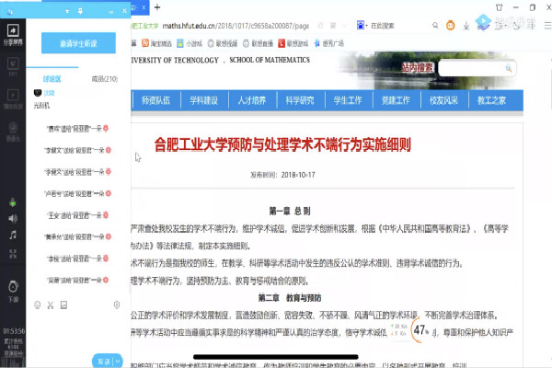Click the 下课 end class icon

tap(13, 290)
